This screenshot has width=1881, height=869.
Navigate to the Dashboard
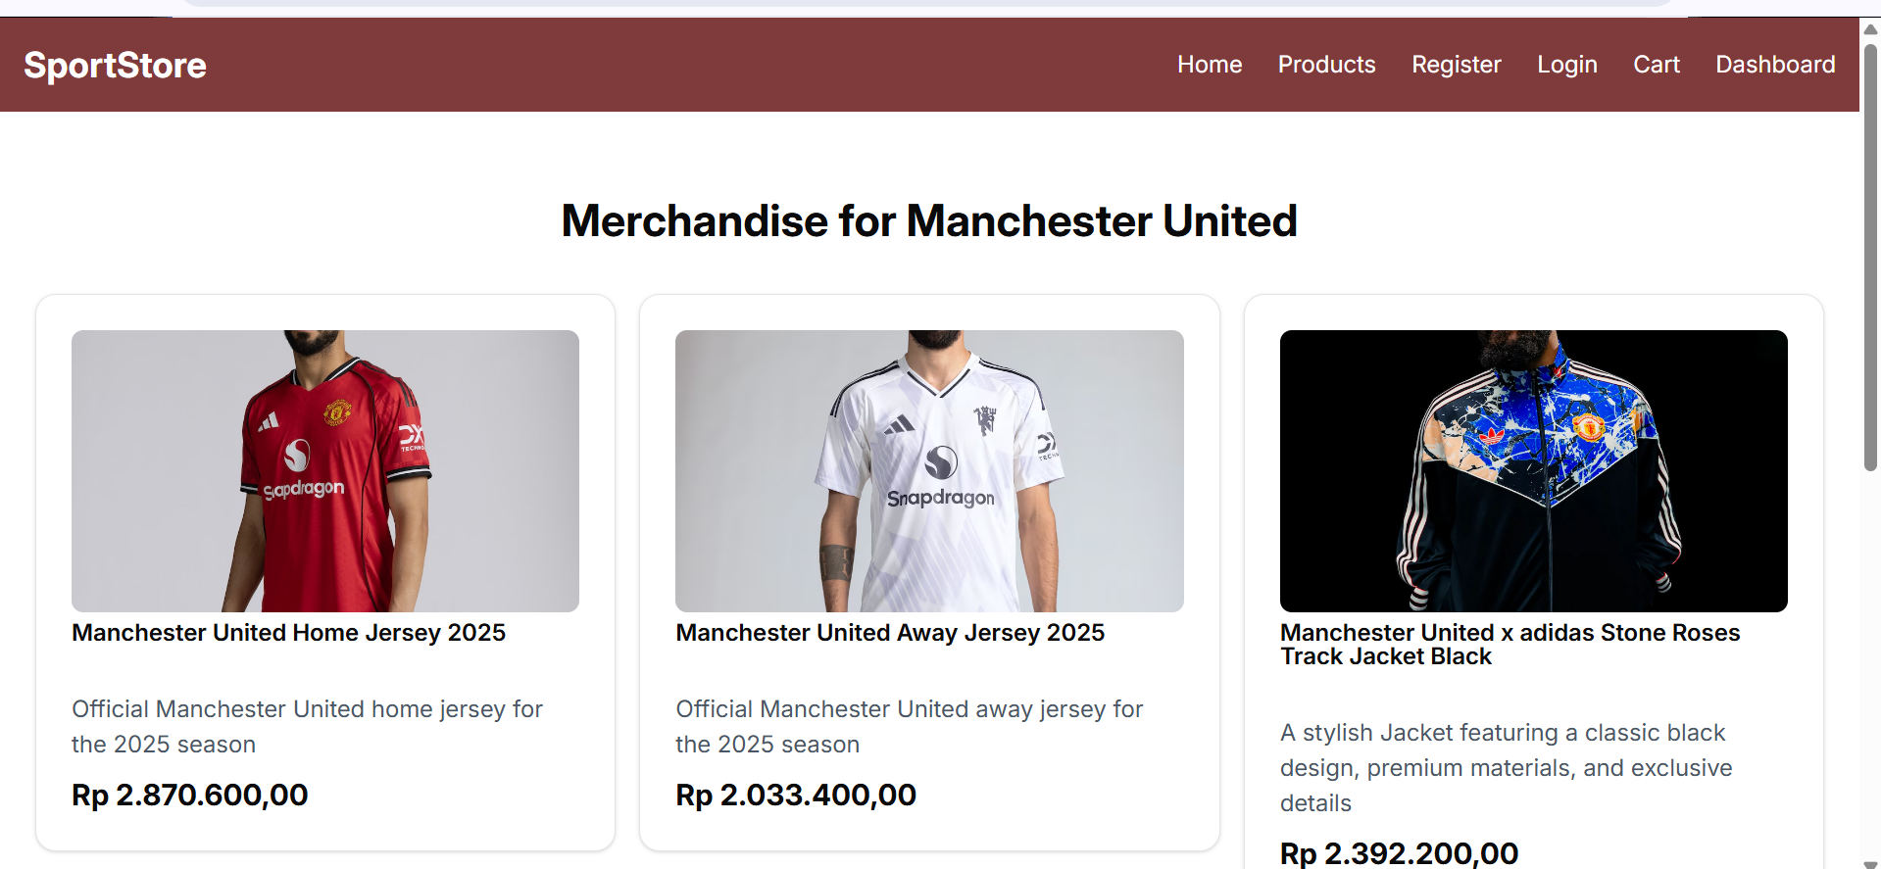coord(1774,65)
